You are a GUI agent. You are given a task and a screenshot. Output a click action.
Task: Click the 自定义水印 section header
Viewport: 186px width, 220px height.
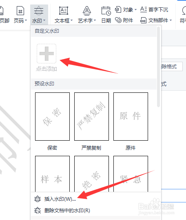(94, 31)
